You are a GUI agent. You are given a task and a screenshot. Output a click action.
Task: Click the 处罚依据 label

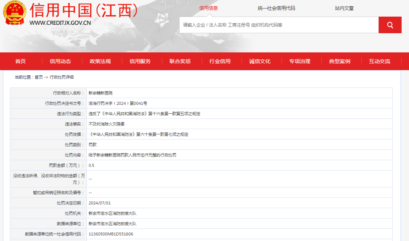click(x=75, y=134)
